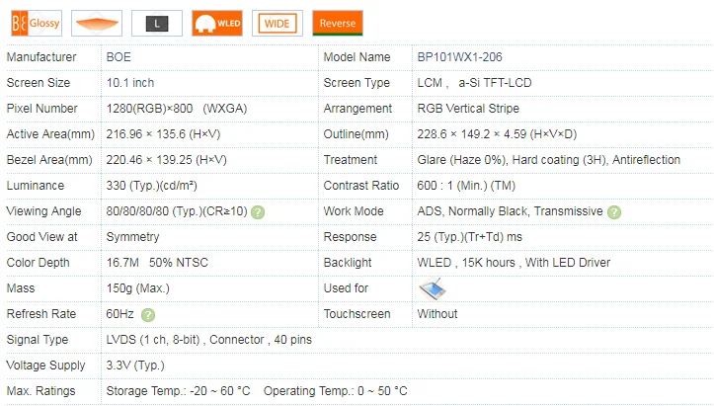The height and width of the screenshot is (406, 714).
Task: Select mass 150g (Max.)
Action: (137, 288)
